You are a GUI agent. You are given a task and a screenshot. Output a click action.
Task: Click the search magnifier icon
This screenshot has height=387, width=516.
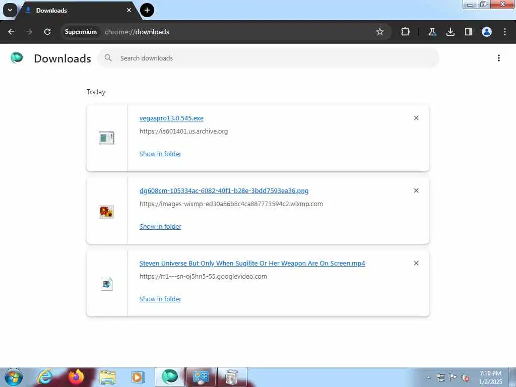tap(108, 58)
